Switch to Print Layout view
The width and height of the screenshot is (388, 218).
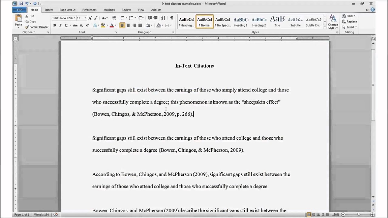coord(309,215)
